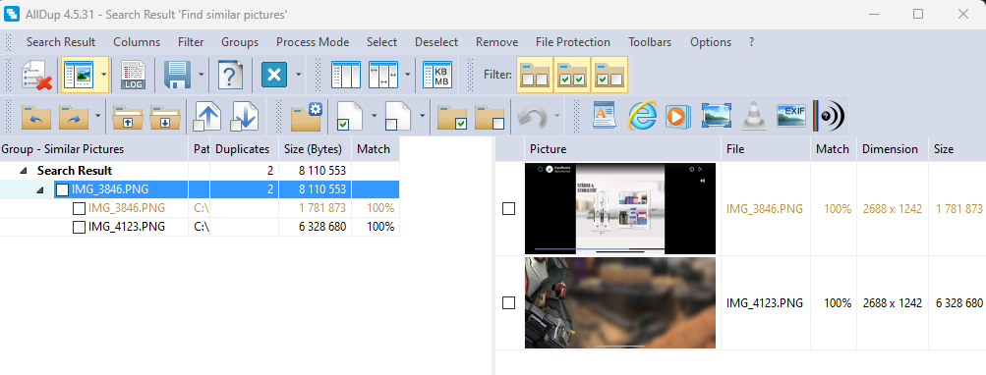Open the File Protection menu
The width and height of the screenshot is (986, 375).
click(x=573, y=42)
